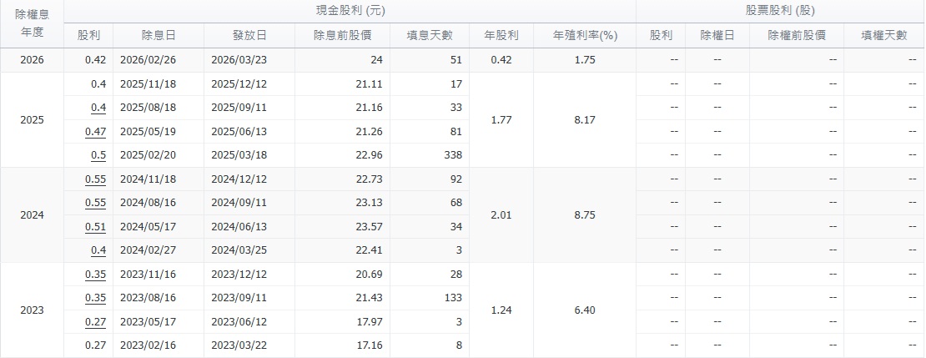This screenshot has width=926, height=358.
Task: Select the ex-dividend date 2025/11/18
Action: click(x=148, y=84)
